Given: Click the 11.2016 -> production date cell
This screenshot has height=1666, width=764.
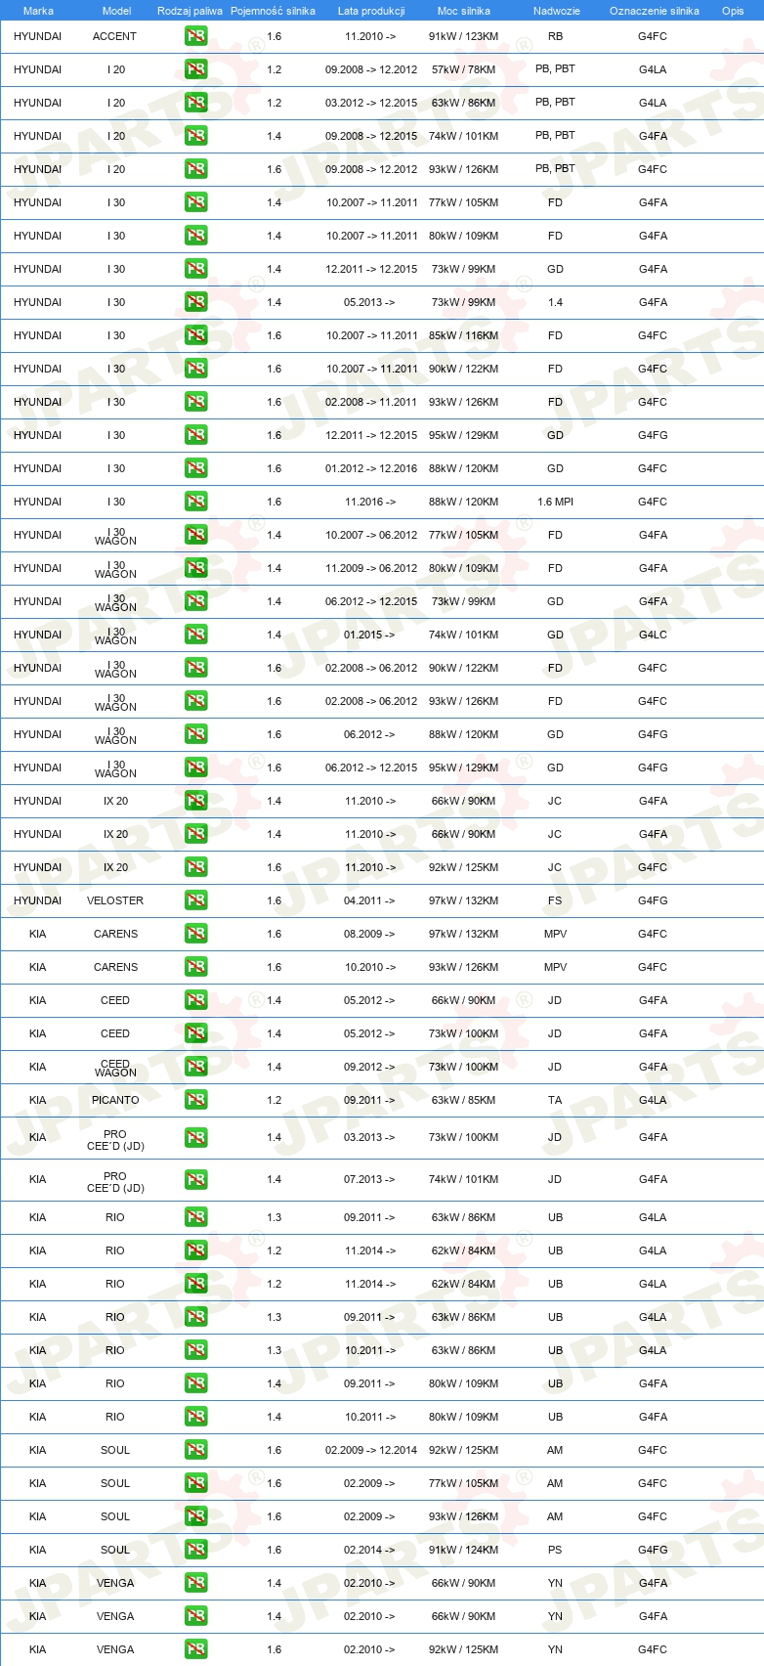Looking at the screenshot, I should click(x=370, y=502).
